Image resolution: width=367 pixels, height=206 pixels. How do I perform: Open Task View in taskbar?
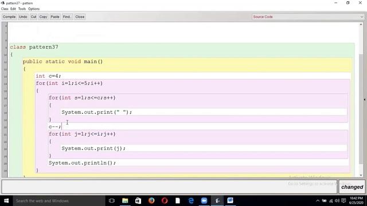tap(112, 201)
